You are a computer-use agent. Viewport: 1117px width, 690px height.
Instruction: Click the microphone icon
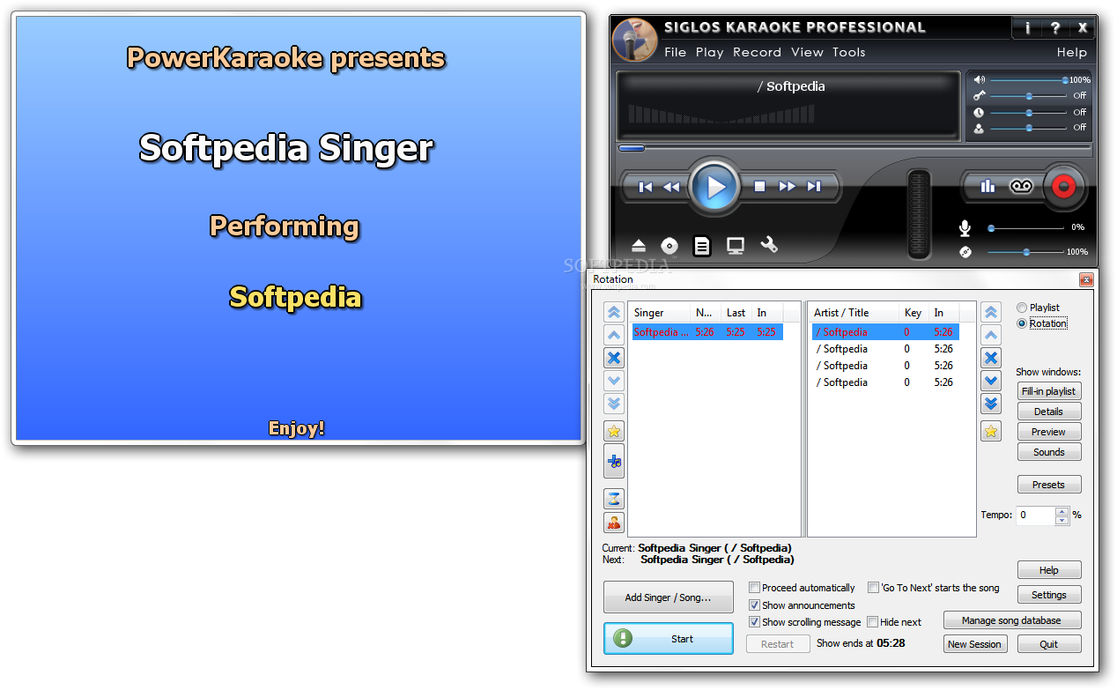coord(965,228)
